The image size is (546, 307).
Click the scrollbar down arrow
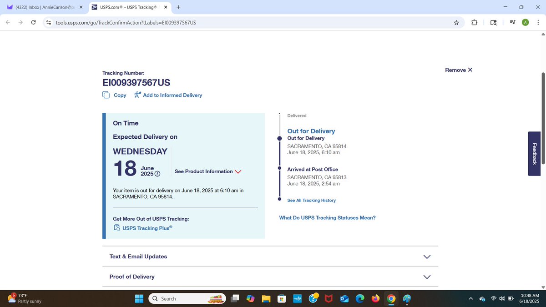(x=543, y=287)
